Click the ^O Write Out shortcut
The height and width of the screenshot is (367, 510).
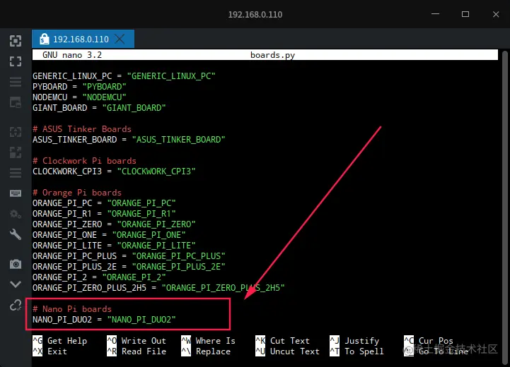(137, 341)
